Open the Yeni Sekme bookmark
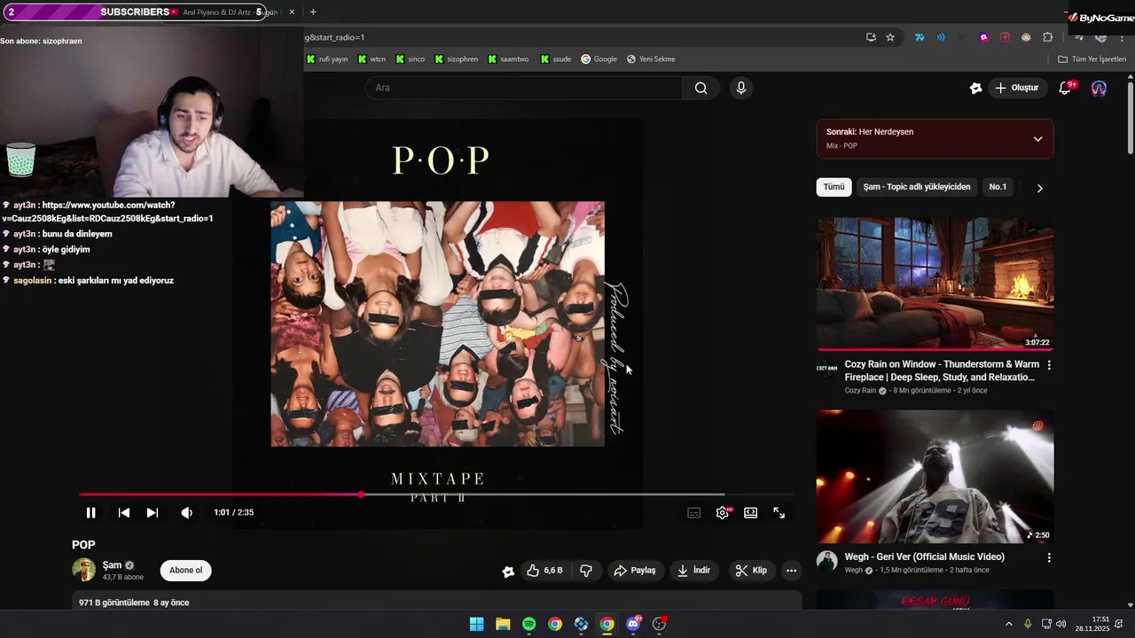The width and height of the screenshot is (1135, 638). (651, 59)
